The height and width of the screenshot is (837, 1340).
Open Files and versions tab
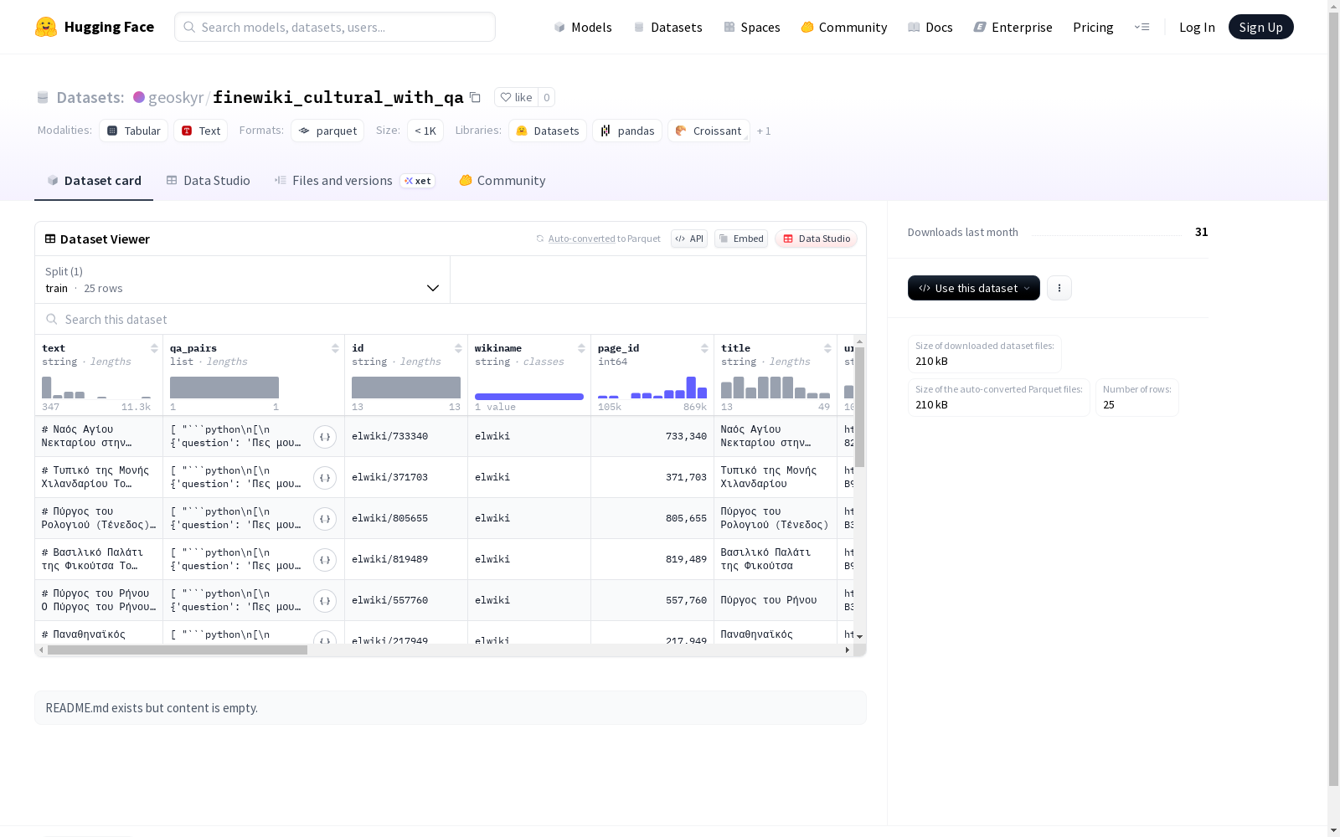[x=355, y=181]
